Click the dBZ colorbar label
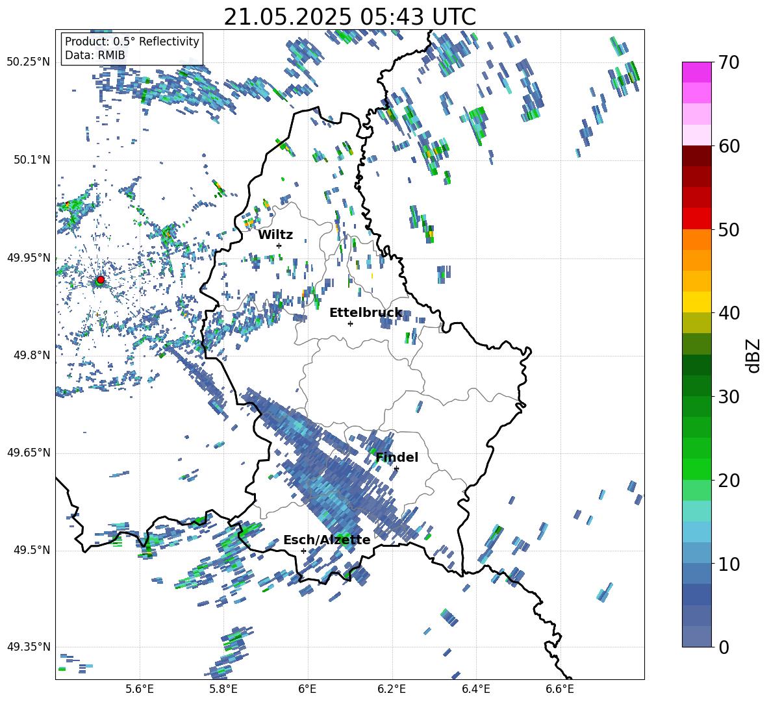This screenshot has height=702, width=769. click(754, 355)
